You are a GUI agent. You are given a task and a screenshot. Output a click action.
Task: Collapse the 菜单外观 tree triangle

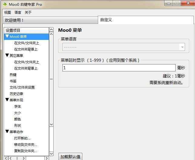click(7, 100)
